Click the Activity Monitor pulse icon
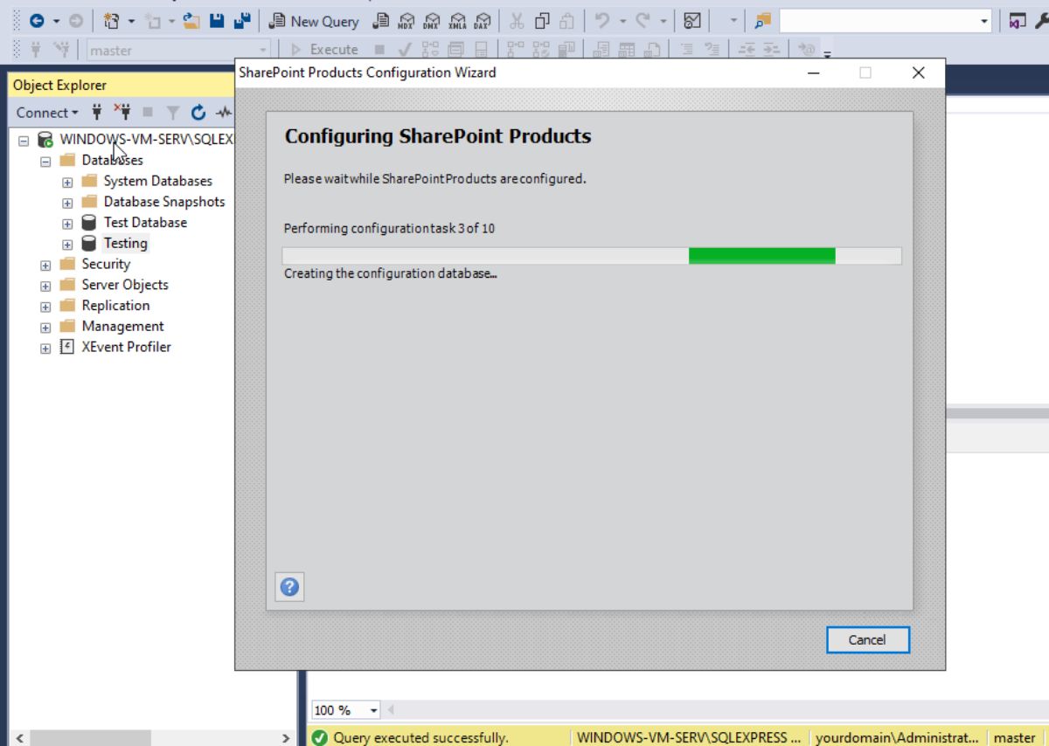 [225, 112]
